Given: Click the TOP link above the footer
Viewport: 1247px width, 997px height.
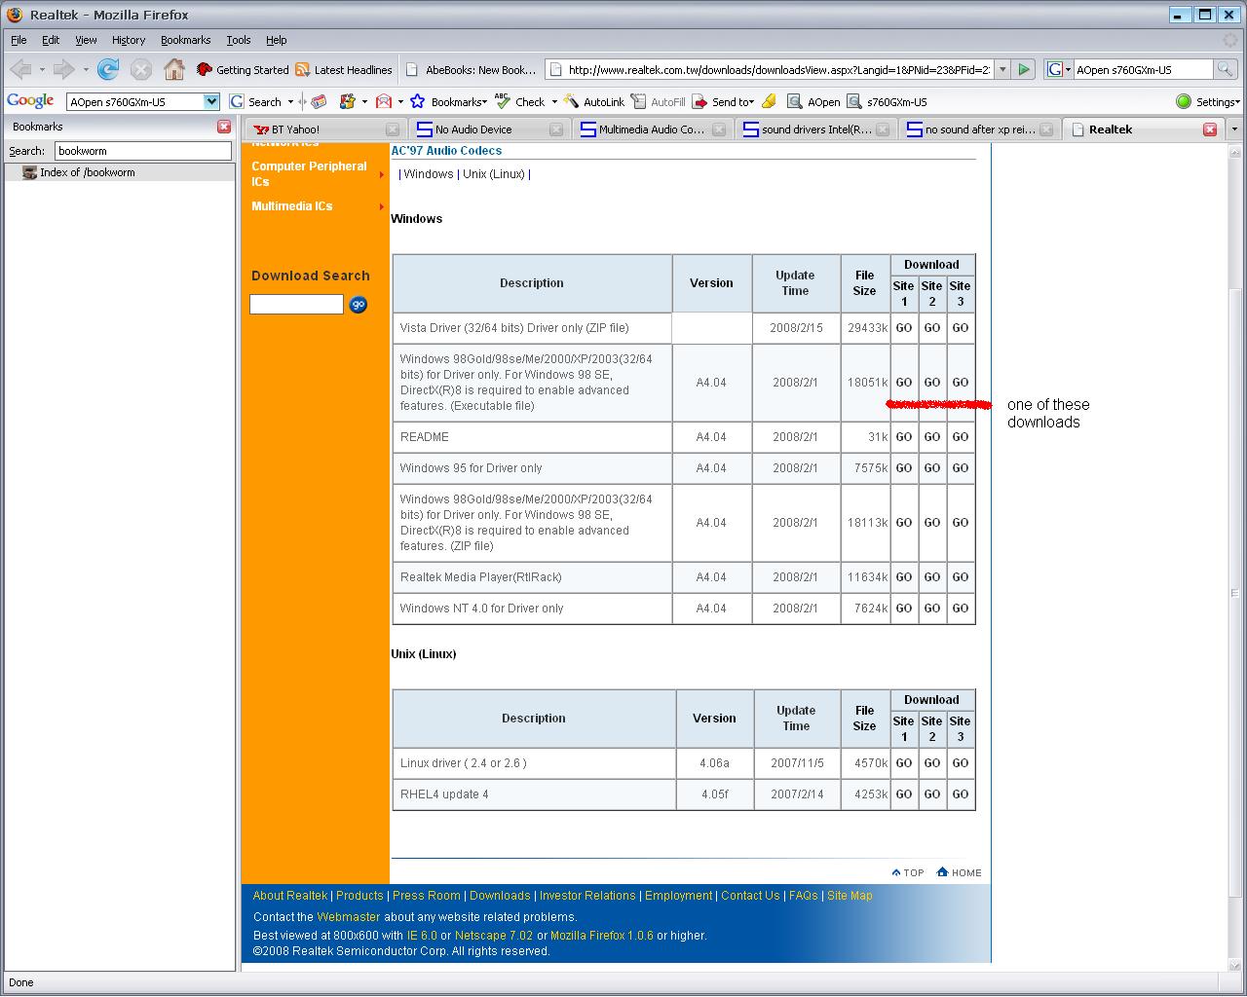Looking at the screenshot, I should point(908,872).
